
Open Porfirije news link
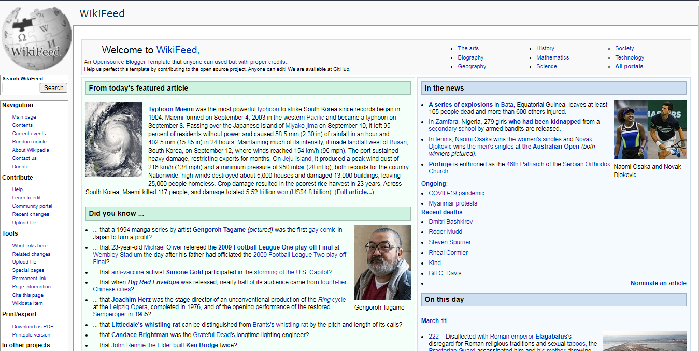coord(440,164)
